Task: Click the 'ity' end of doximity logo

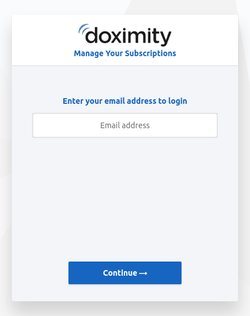Action: 159,36
